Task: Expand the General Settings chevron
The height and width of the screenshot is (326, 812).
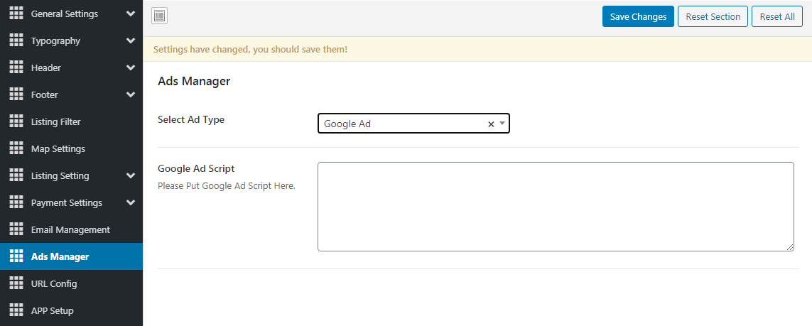Action: coord(130,13)
